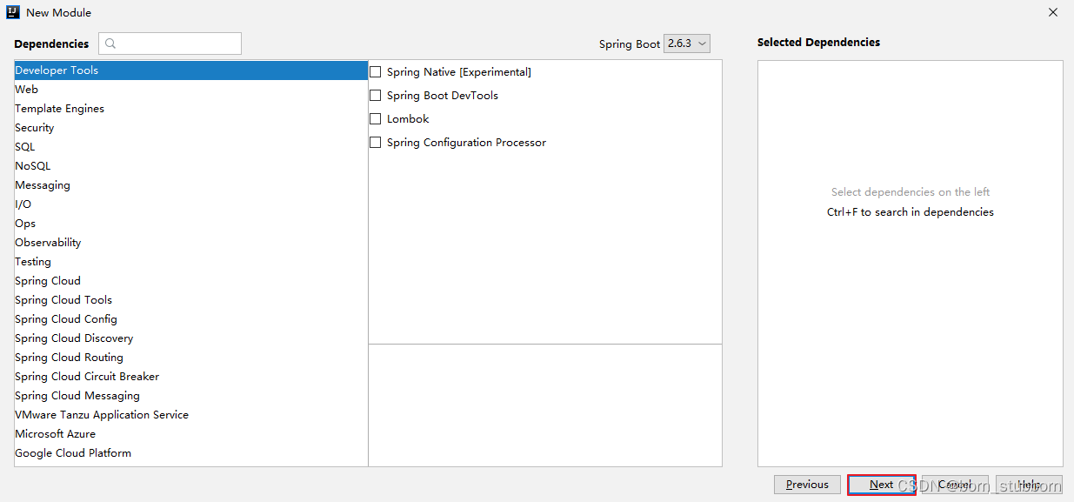
Task: Select Developer Tools category
Action: [x=191, y=70]
